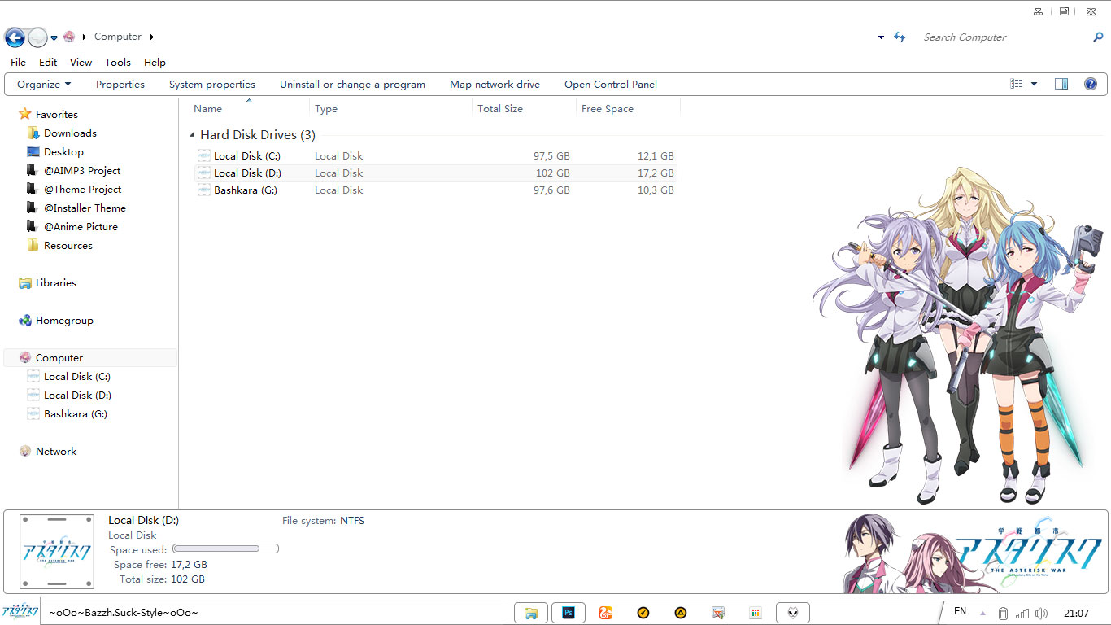
Task: Click the volume speaker tray icon
Action: click(1042, 614)
